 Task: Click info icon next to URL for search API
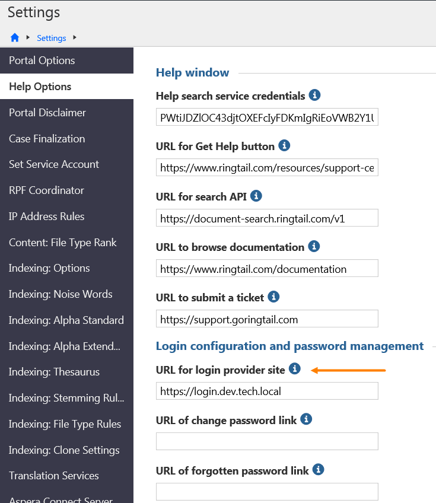click(x=256, y=196)
